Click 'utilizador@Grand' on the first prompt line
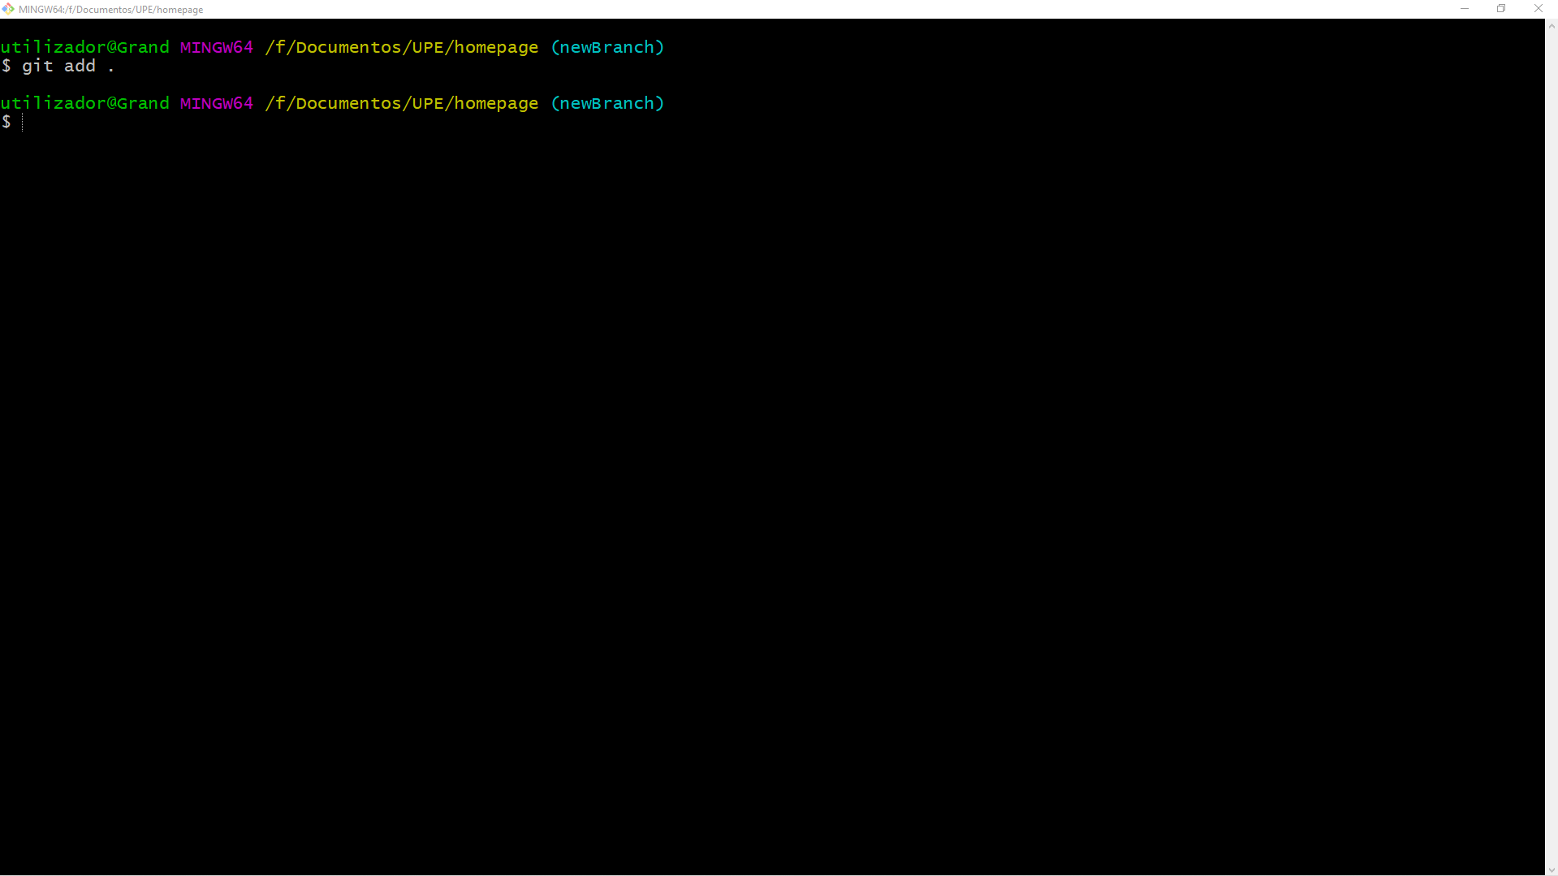Screen dimensions: 1558x876 point(85,48)
